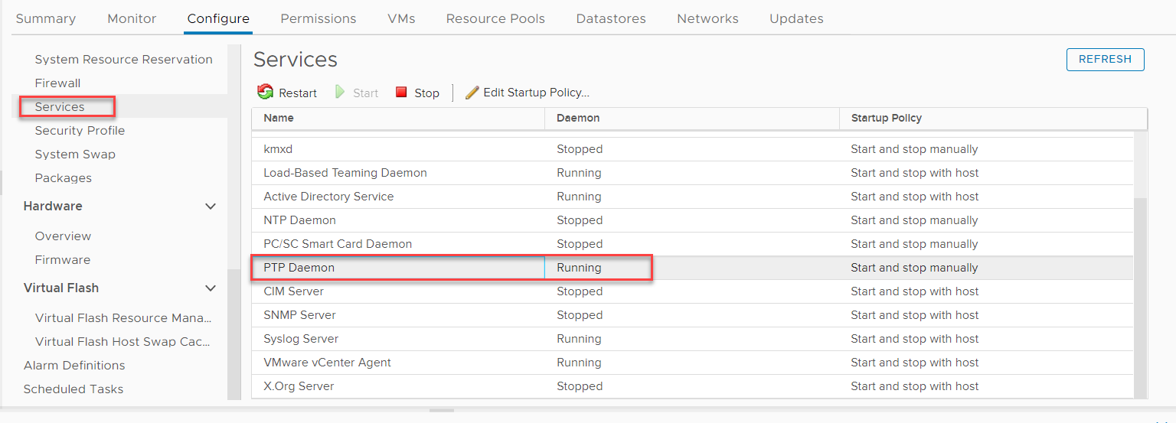Select Firewall in the left sidebar
The image size is (1176, 423).
tap(57, 83)
